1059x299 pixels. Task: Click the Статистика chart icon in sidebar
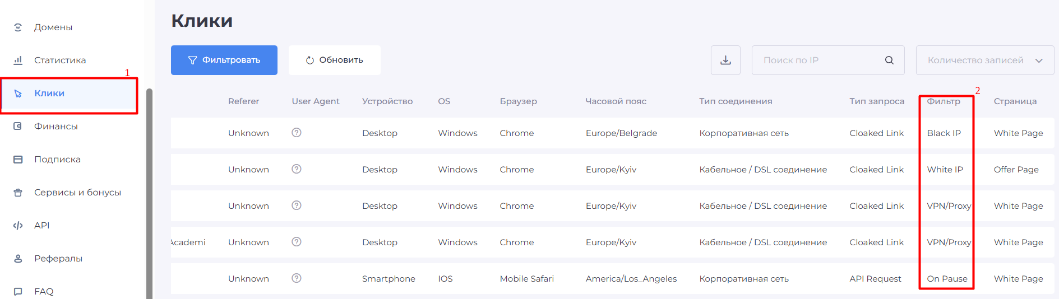tap(18, 60)
